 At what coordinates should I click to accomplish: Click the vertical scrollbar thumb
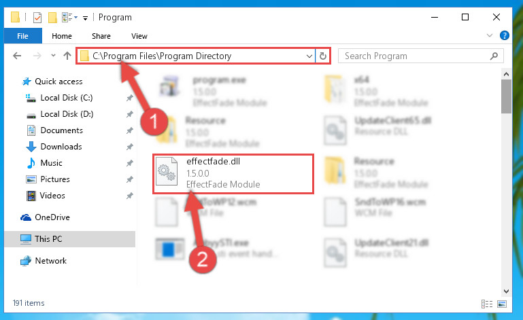(x=506, y=96)
